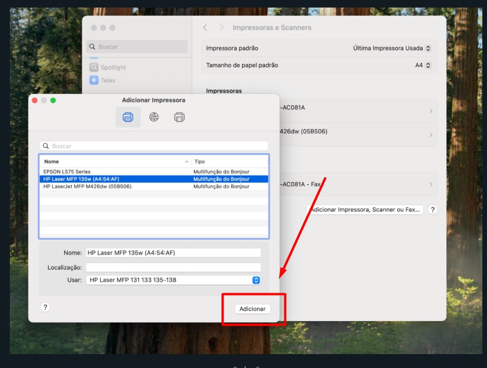Go forward with the right chevron
487x368 pixels.
pyautogui.click(x=221, y=28)
